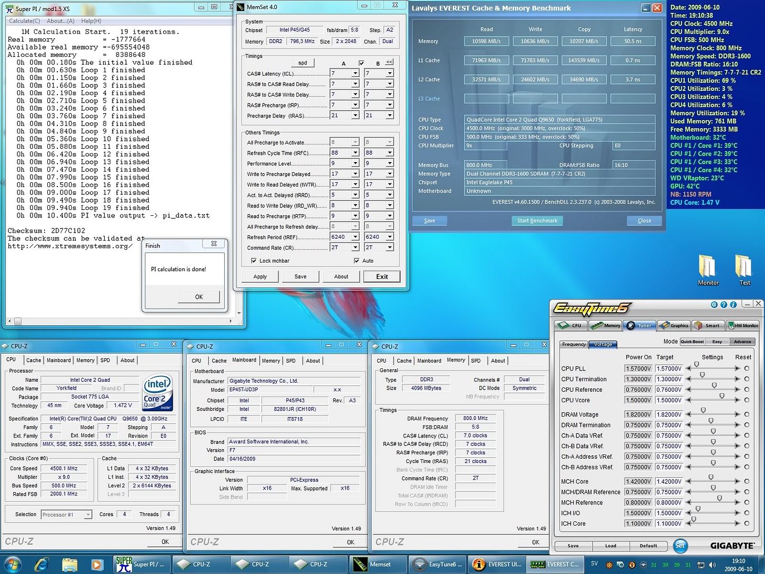
Task: Click the left arrow for the CPU Vcore slider
Action: pyautogui.click(x=688, y=400)
